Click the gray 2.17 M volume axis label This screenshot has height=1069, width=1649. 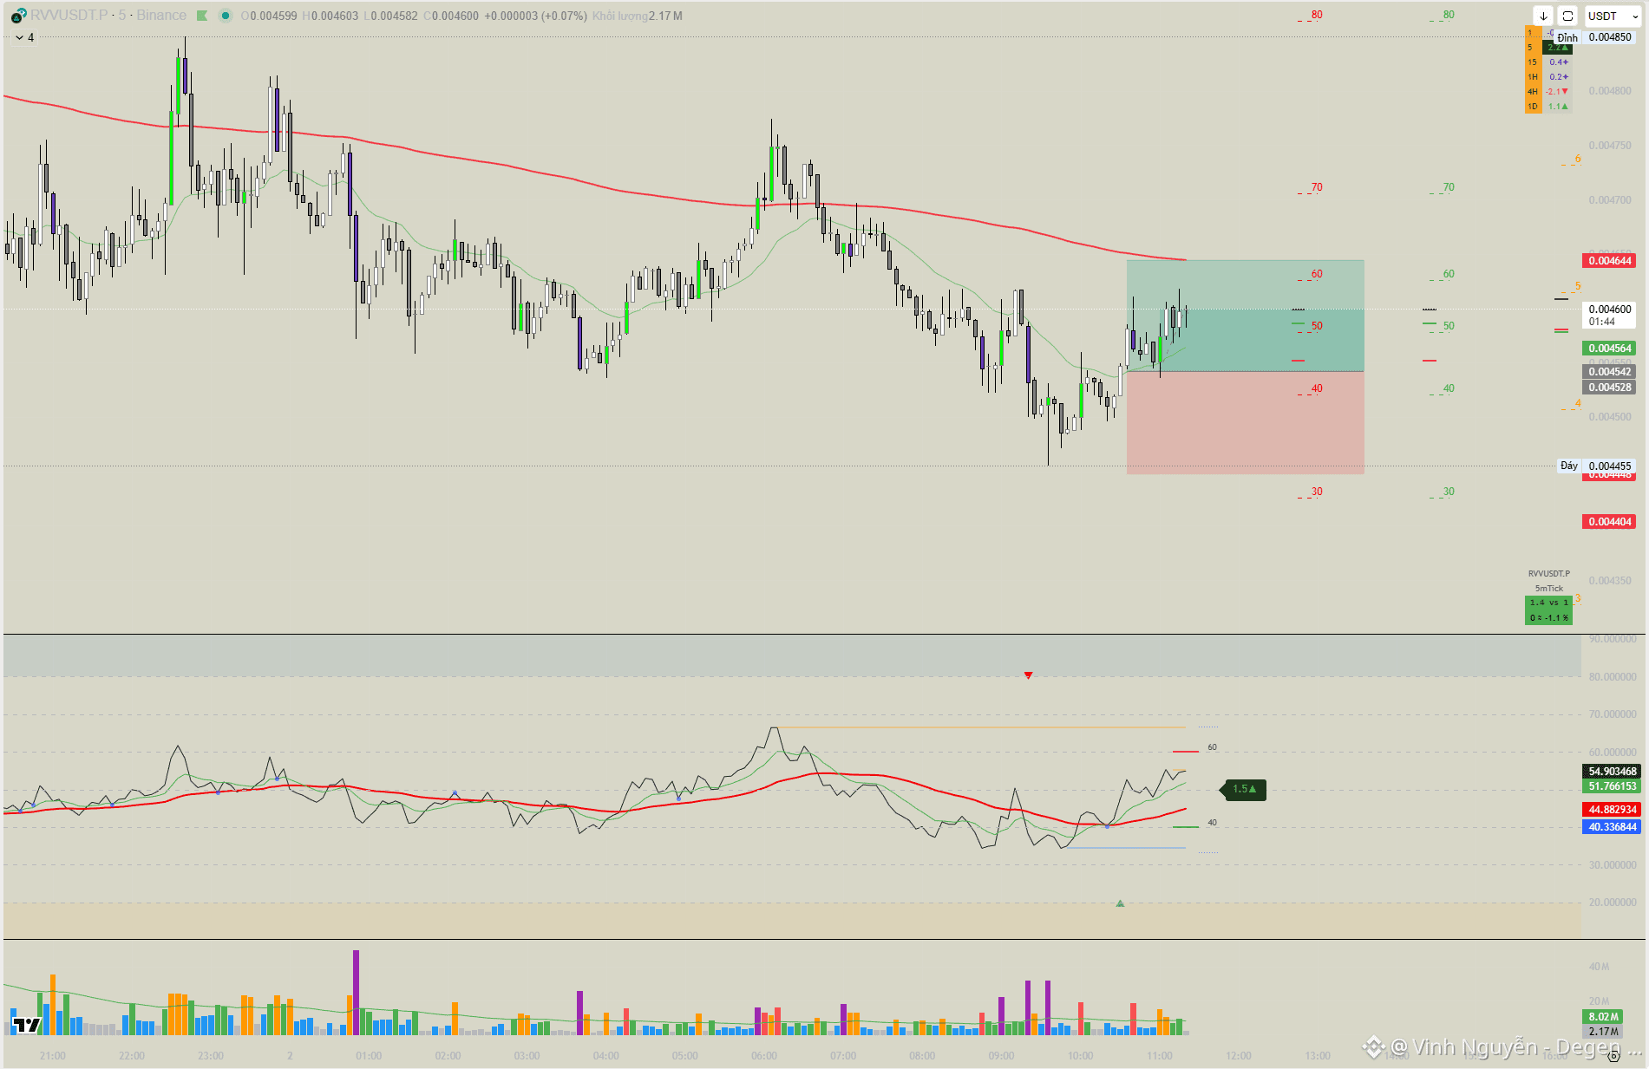[1603, 1032]
